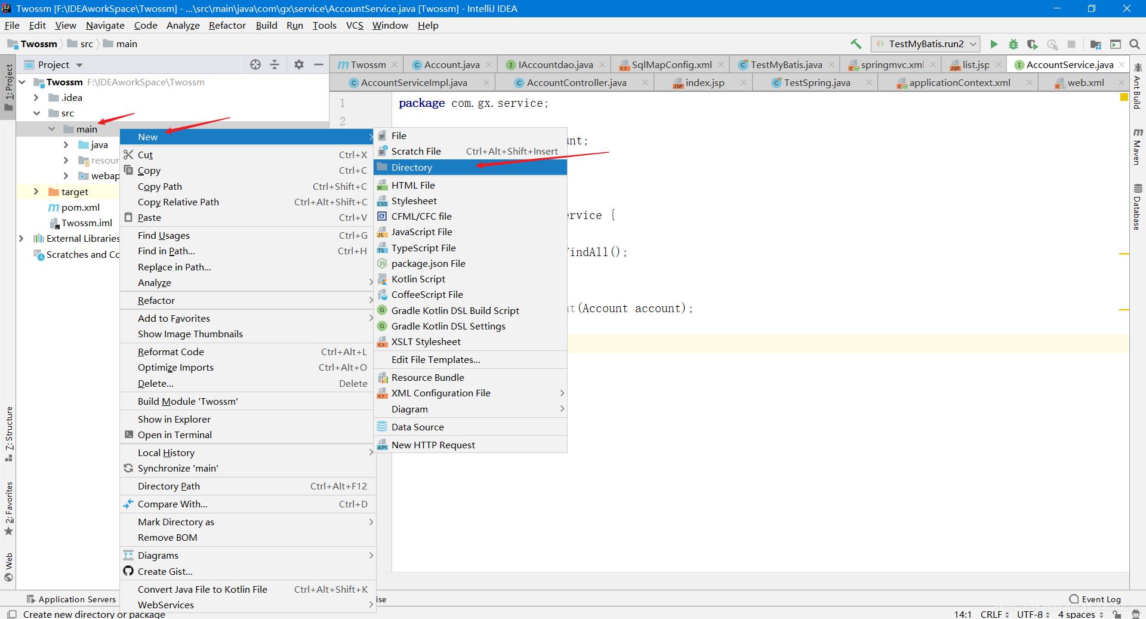The width and height of the screenshot is (1146, 619).
Task: Toggle the Structure tool window tab
Action: pyautogui.click(x=8, y=434)
